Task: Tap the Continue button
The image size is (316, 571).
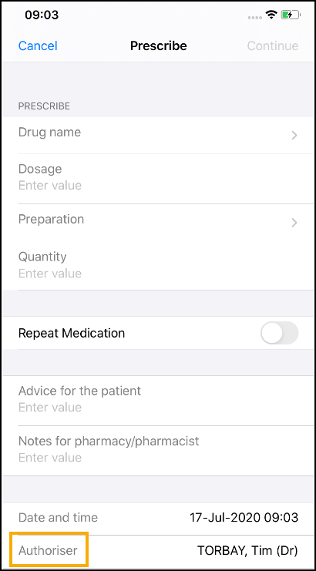Action: coord(273,46)
